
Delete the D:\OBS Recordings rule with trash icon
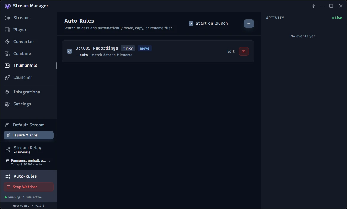pos(244,51)
